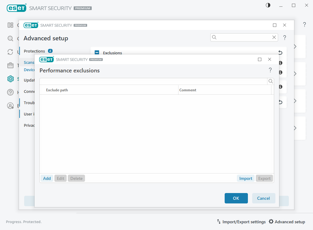This screenshot has width=313, height=230.
Task: Clear the Advanced setup search with the X
Action: point(274,37)
